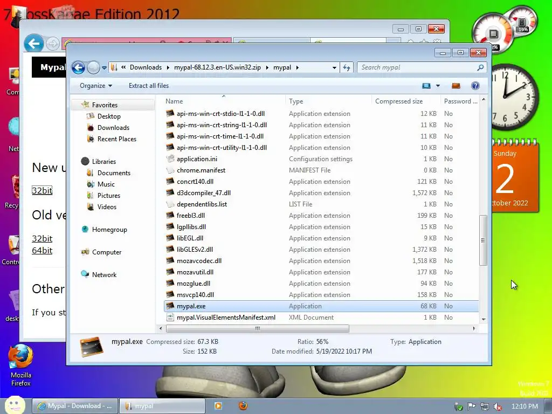This screenshot has width=552, height=414.
Task: Open the media player taskbar icon
Action: tap(218, 406)
